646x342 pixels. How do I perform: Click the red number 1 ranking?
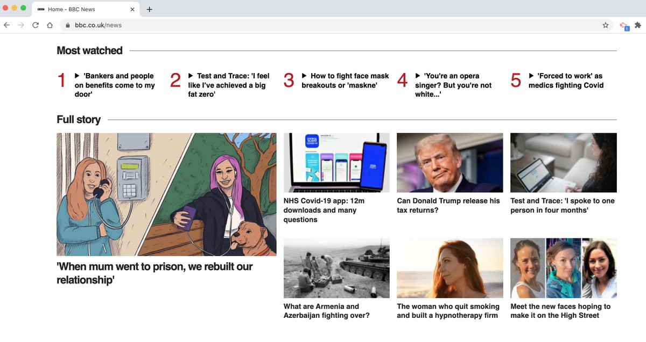point(61,81)
